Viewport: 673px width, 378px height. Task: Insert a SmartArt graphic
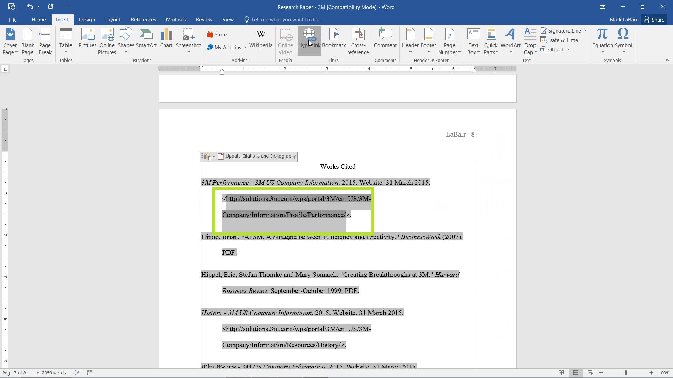pyautogui.click(x=146, y=38)
